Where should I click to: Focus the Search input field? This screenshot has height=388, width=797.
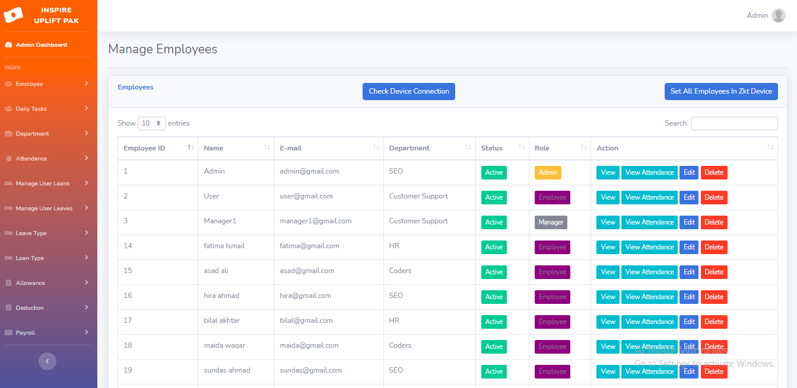click(x=734, y=123)
